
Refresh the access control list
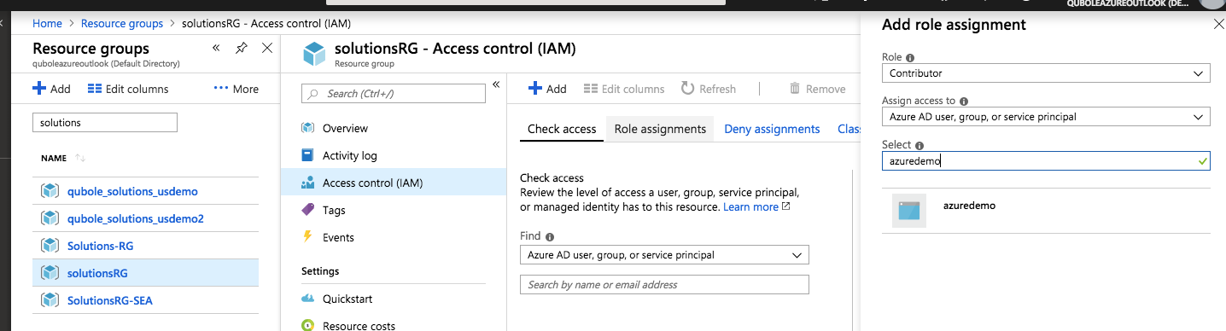tap(709, 89)
